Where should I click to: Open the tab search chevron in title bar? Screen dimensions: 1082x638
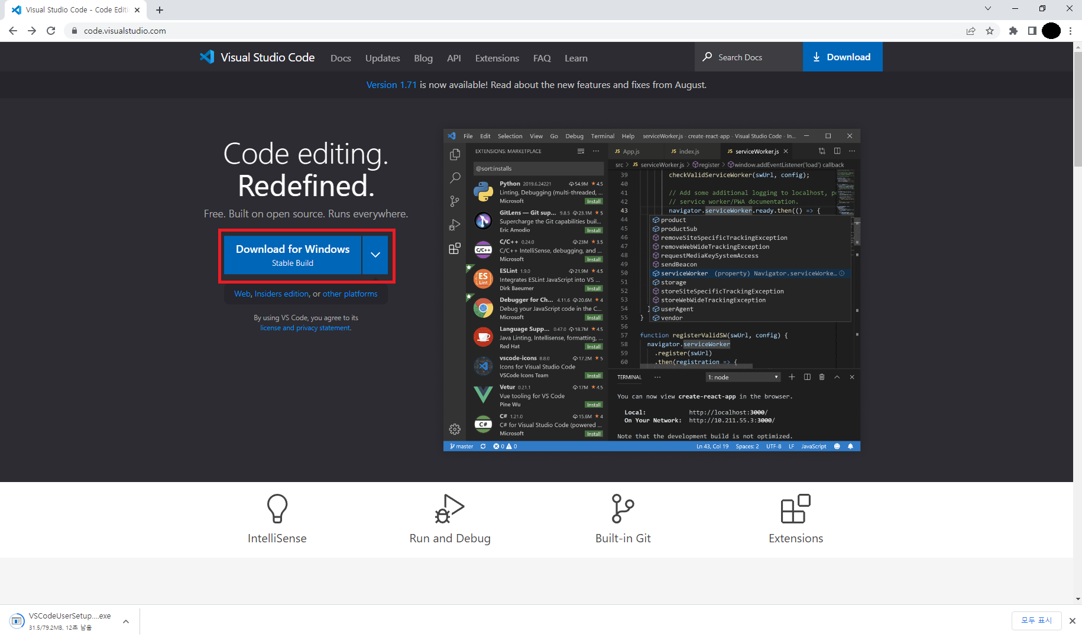point(988,8)
